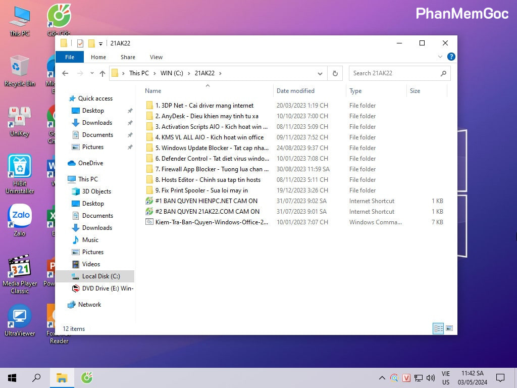Viewport: 517px width, 388px height.
Task: Sort by Date modified column header
Action: [x=295, y=91]
